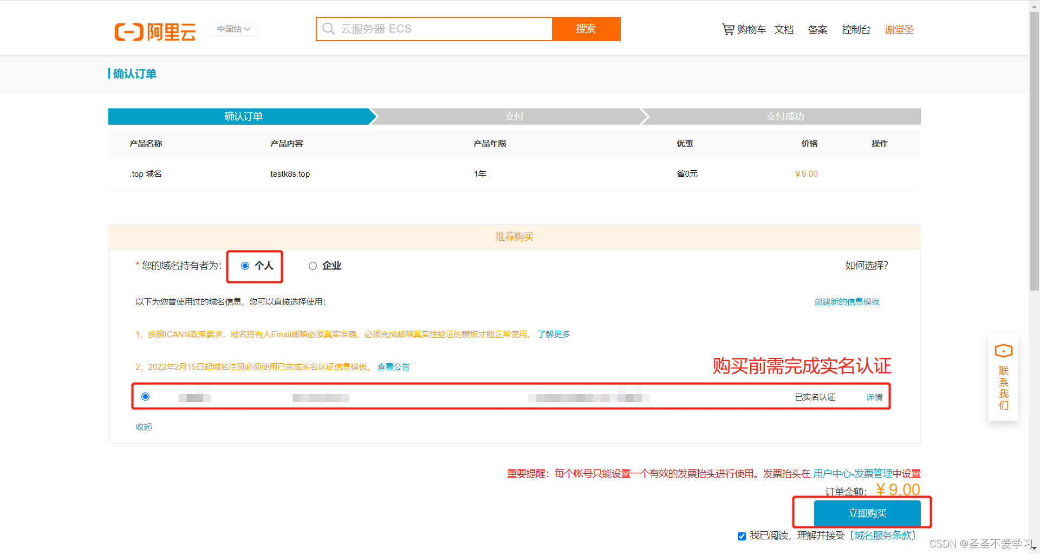
Task: Click 创建新的信息模板 link
Action: 847,302
